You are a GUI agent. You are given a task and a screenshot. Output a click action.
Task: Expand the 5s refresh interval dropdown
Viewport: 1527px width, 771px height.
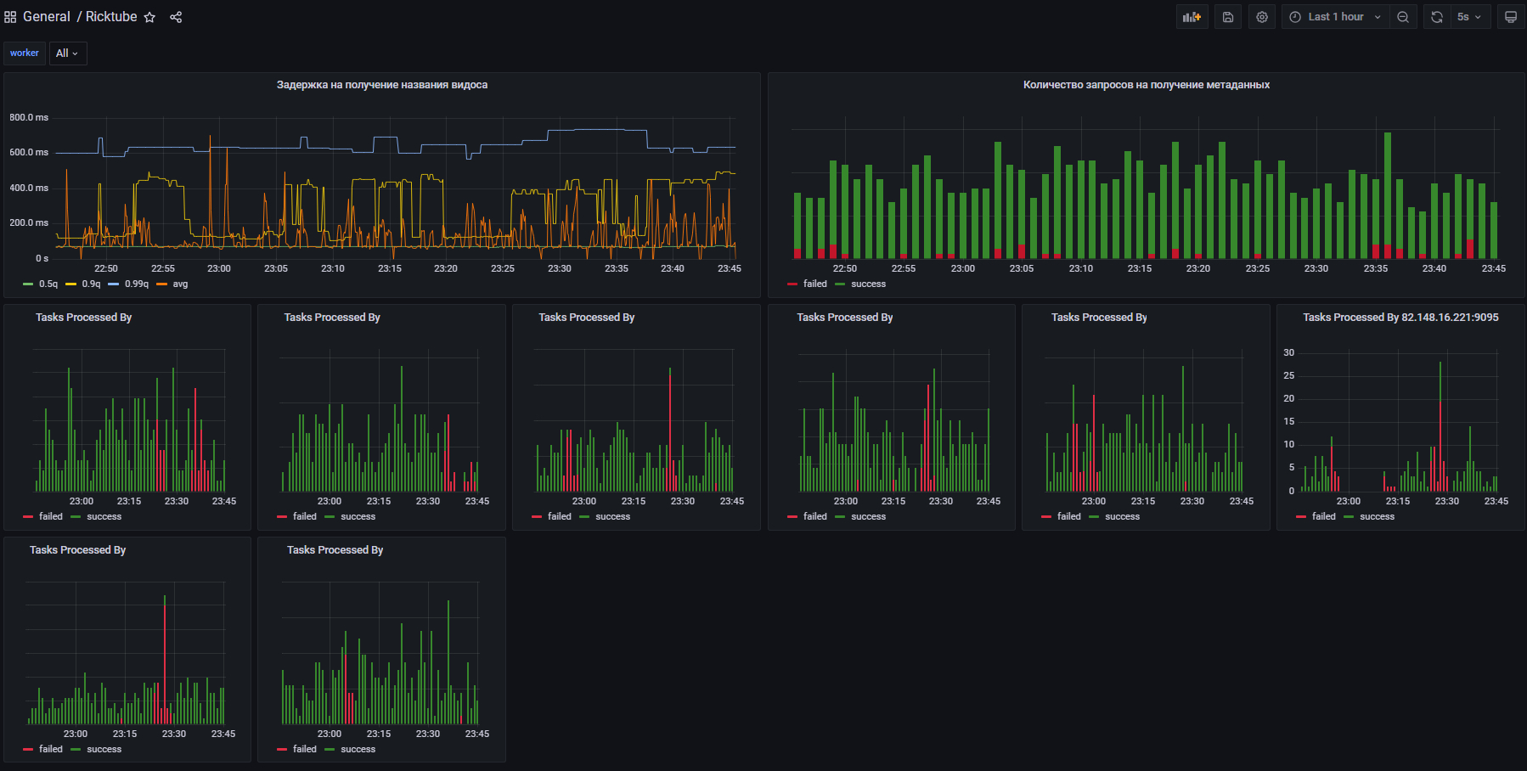[1468, 17]
